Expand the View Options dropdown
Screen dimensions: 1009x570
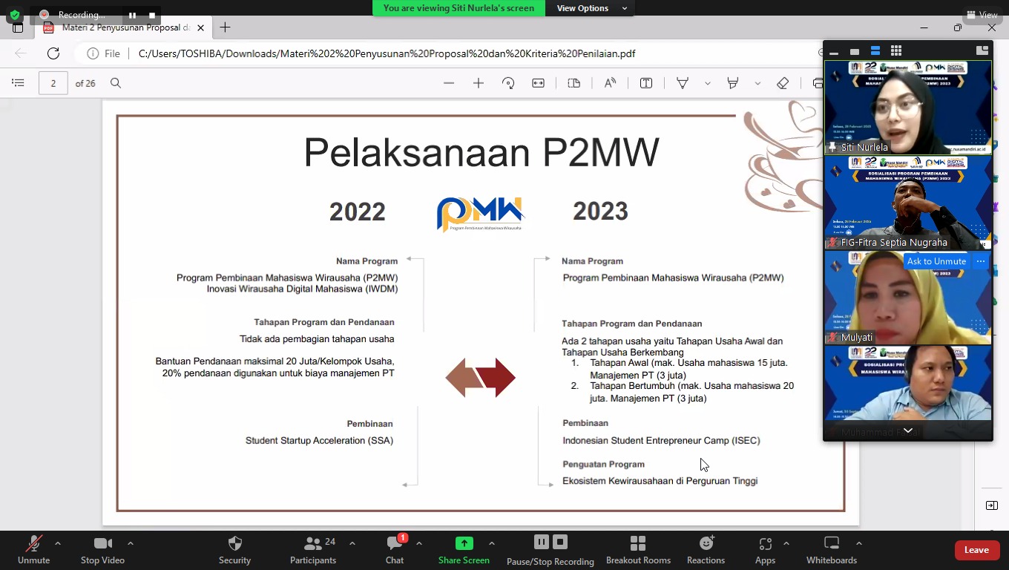(x=592, y=8)
